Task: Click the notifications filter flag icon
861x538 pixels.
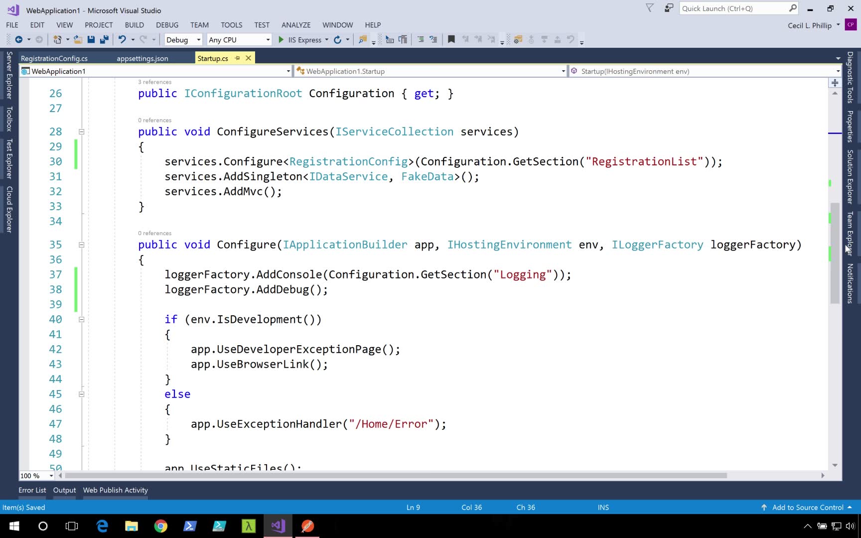Action: (650, 8)
